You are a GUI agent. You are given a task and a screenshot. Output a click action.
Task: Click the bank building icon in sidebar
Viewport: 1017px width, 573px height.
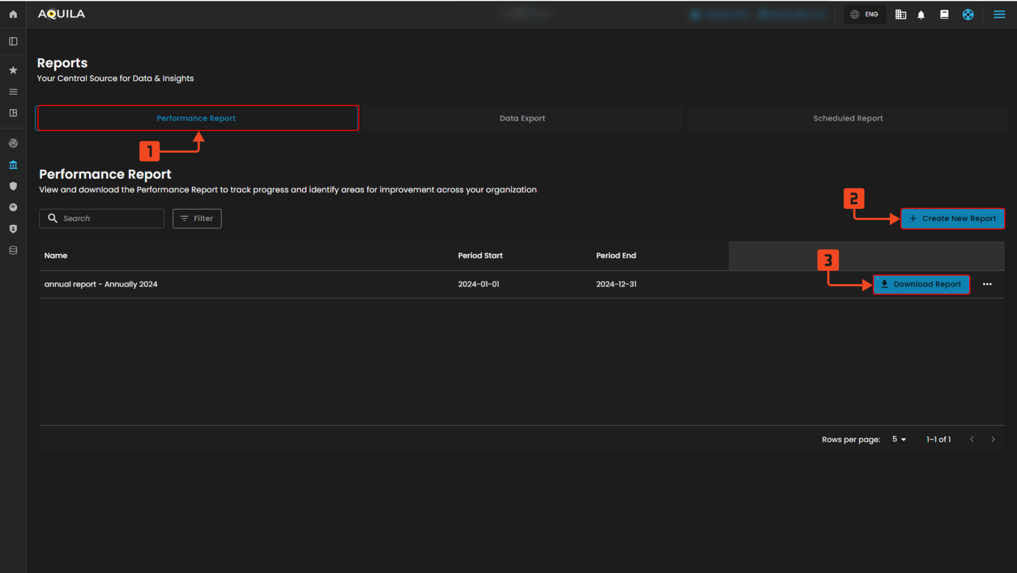coord(13,165)
